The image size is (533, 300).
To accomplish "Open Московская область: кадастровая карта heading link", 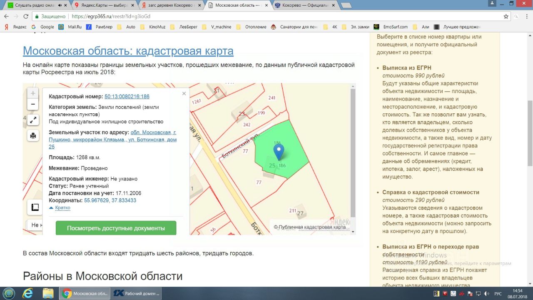I will pyautogui.click(x=128, y=51).
